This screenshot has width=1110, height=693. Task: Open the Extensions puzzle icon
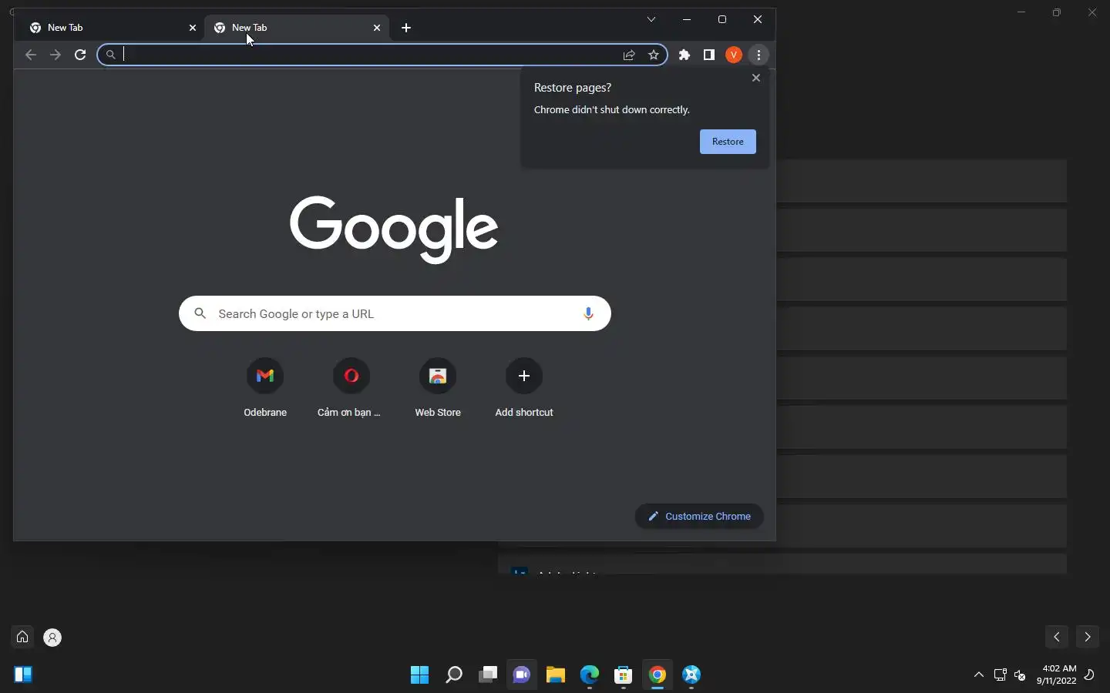(x=684, y=55)
